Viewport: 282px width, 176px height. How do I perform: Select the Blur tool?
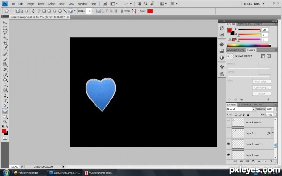[x=5, y=85]
